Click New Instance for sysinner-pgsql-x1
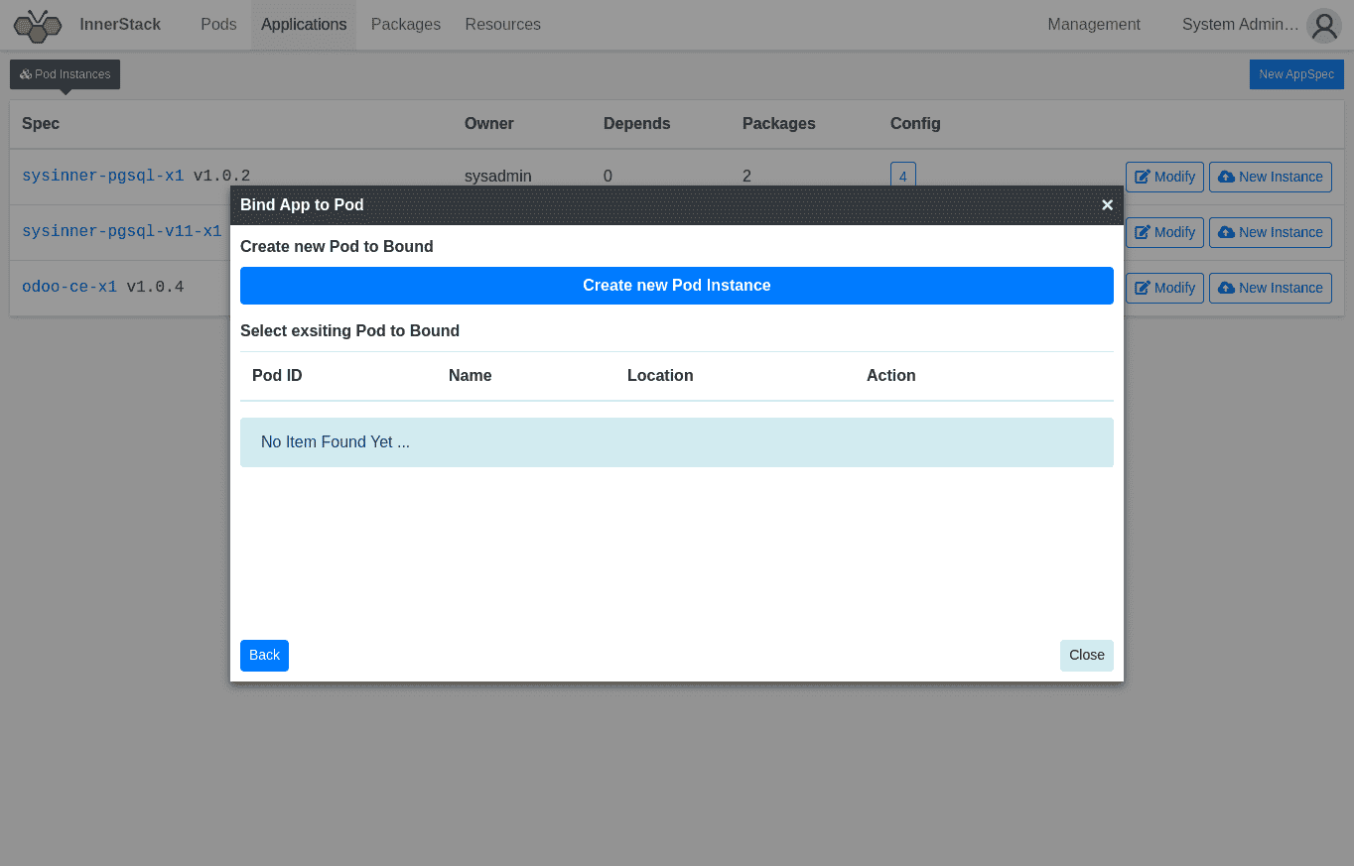This screenshot has height=866, width=1354. 1271,177
